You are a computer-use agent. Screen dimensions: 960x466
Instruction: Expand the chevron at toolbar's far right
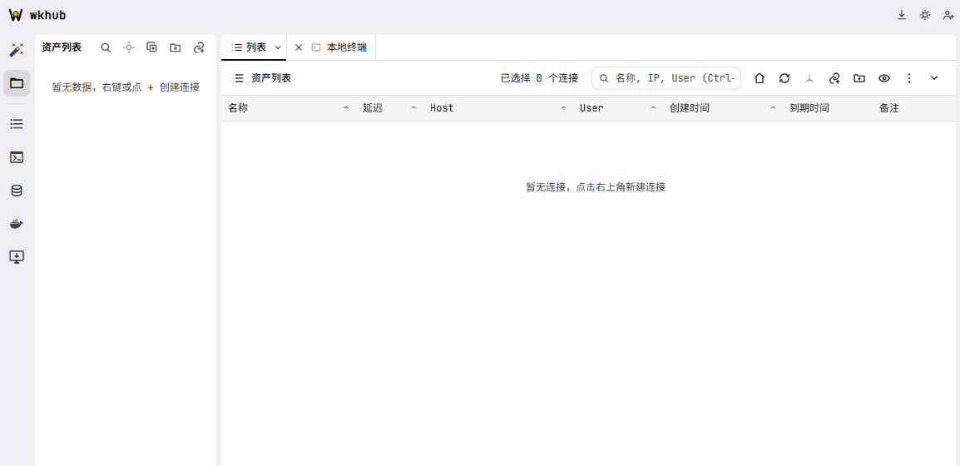pos(934,77)
